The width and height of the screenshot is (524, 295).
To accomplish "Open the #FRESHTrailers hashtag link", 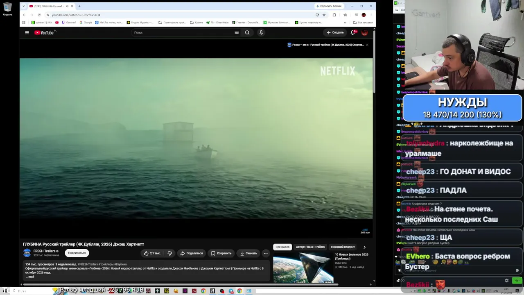I will pos(88,265).
